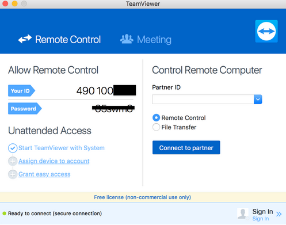Close the TeamViewer window
This screenshot has width=286, height=225.
pyautogui.click(x=5, y=3)
